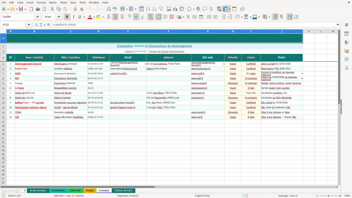Click the www.maif.fr link cell
The width and height of the screenshot is (352, 198).
(208, 74)
